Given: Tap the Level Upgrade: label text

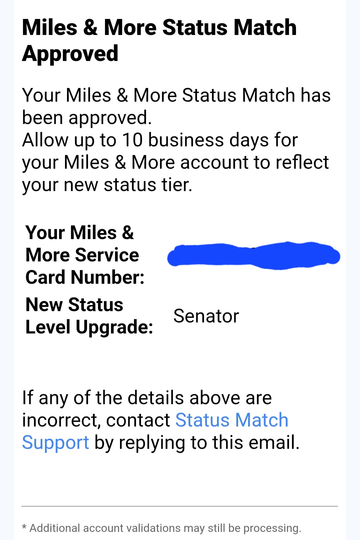Looking at the screenshot, I should pos(89,327).
